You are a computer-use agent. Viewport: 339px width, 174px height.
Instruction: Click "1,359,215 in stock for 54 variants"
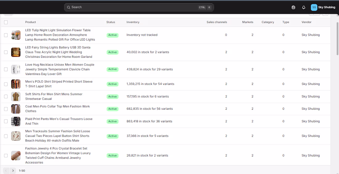pos(150,84)
